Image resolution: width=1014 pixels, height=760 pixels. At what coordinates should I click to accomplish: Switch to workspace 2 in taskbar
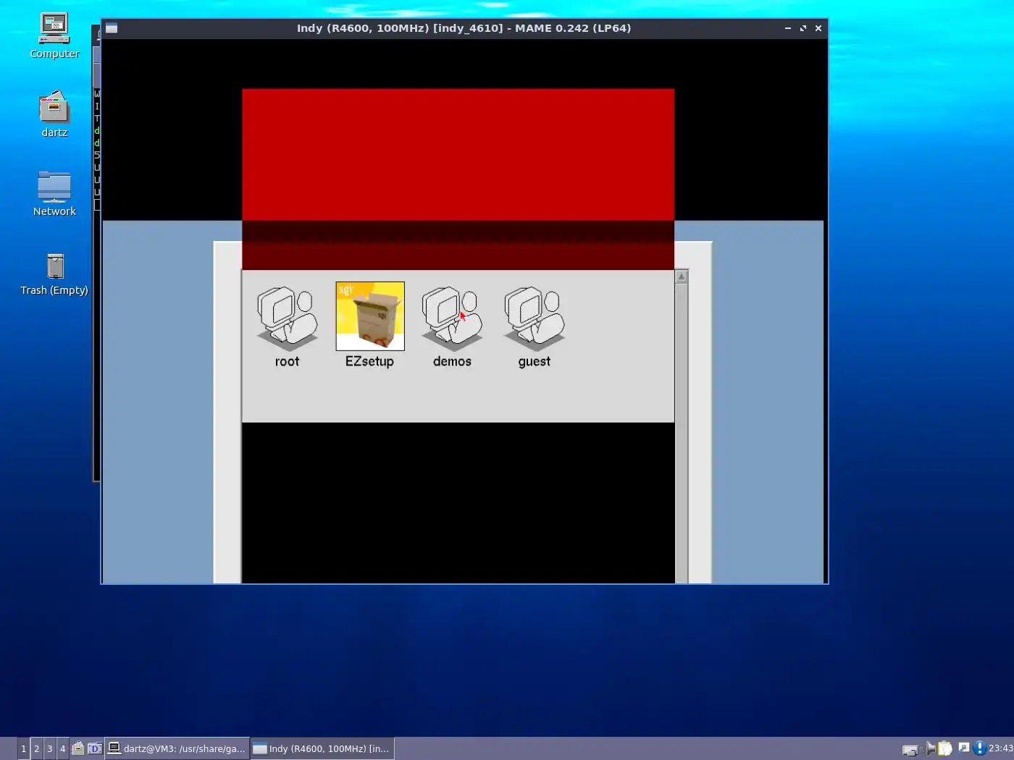tap(36, 748)
